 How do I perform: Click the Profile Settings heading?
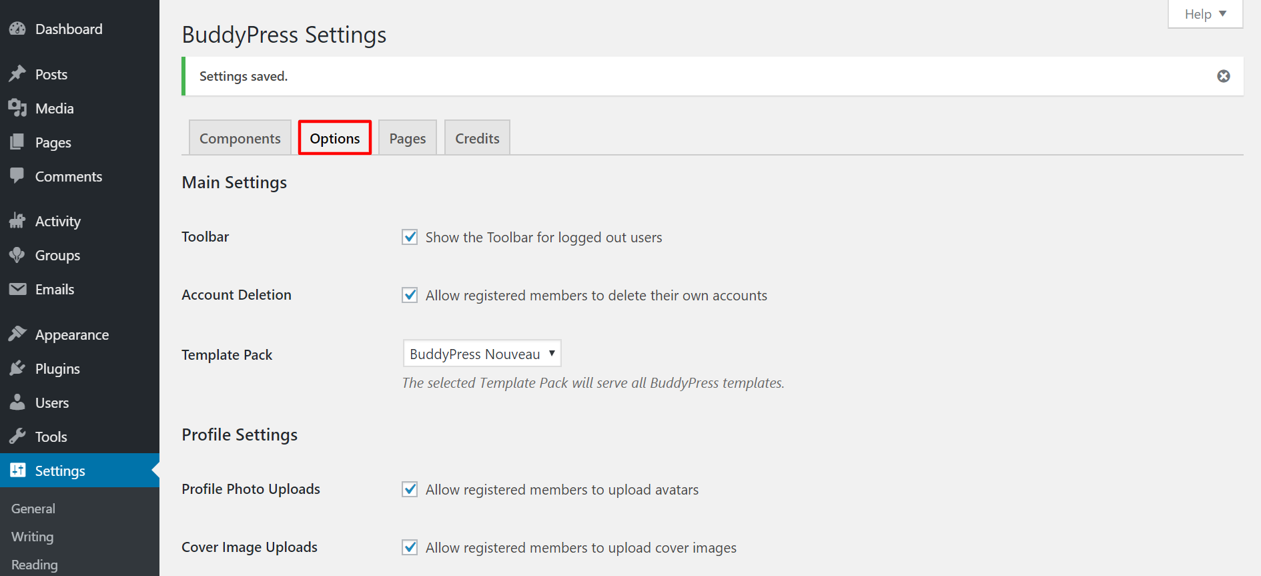coord(240,435)
